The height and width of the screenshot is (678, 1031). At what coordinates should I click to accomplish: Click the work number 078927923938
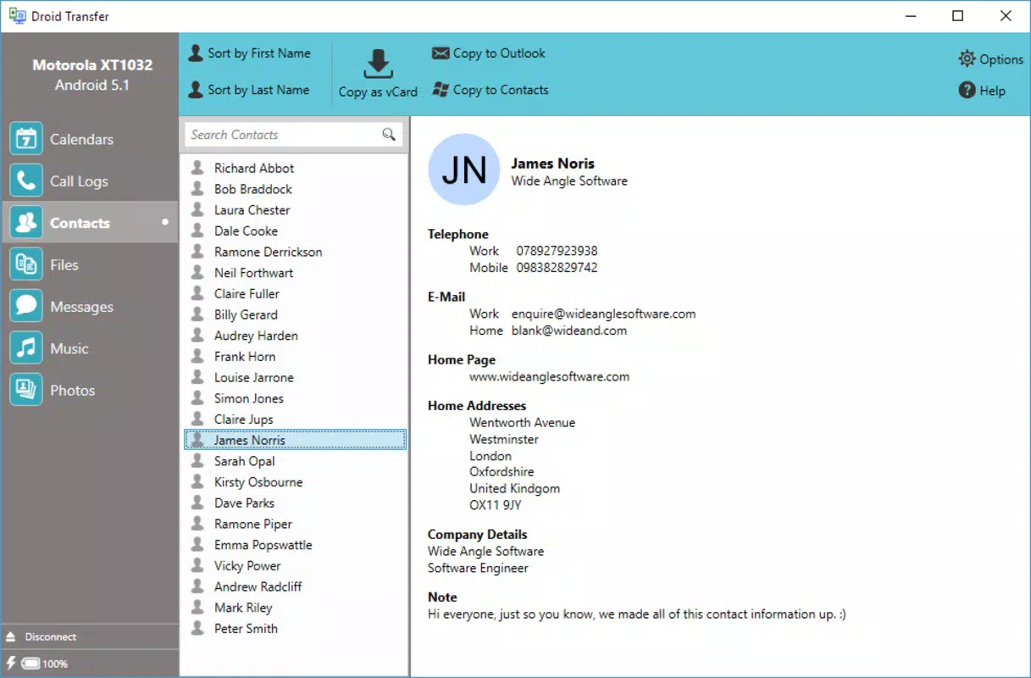point(557,251)
